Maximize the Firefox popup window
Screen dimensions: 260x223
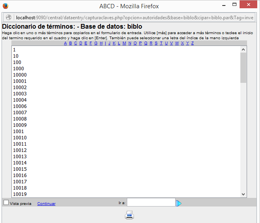(x=234, y=4)
